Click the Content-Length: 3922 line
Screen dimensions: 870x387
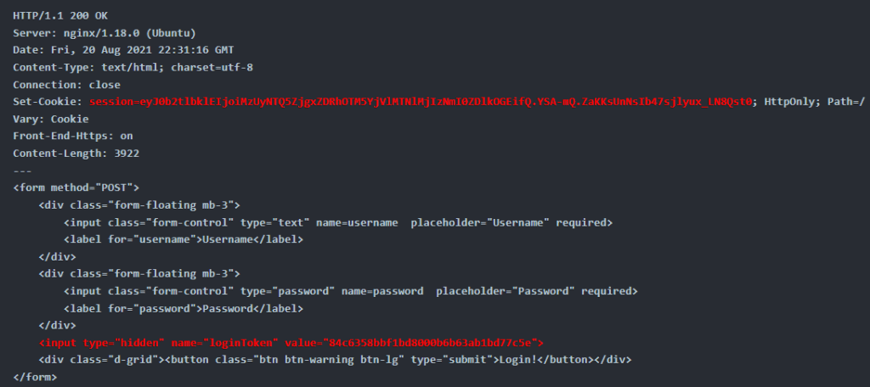76,154
